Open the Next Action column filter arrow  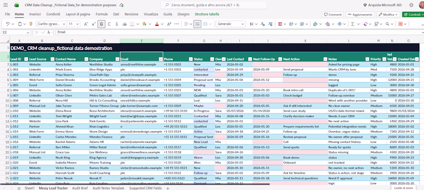click(x=325, y=59)
